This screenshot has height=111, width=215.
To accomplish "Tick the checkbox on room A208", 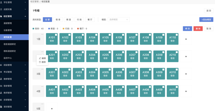I will [150, 52].
